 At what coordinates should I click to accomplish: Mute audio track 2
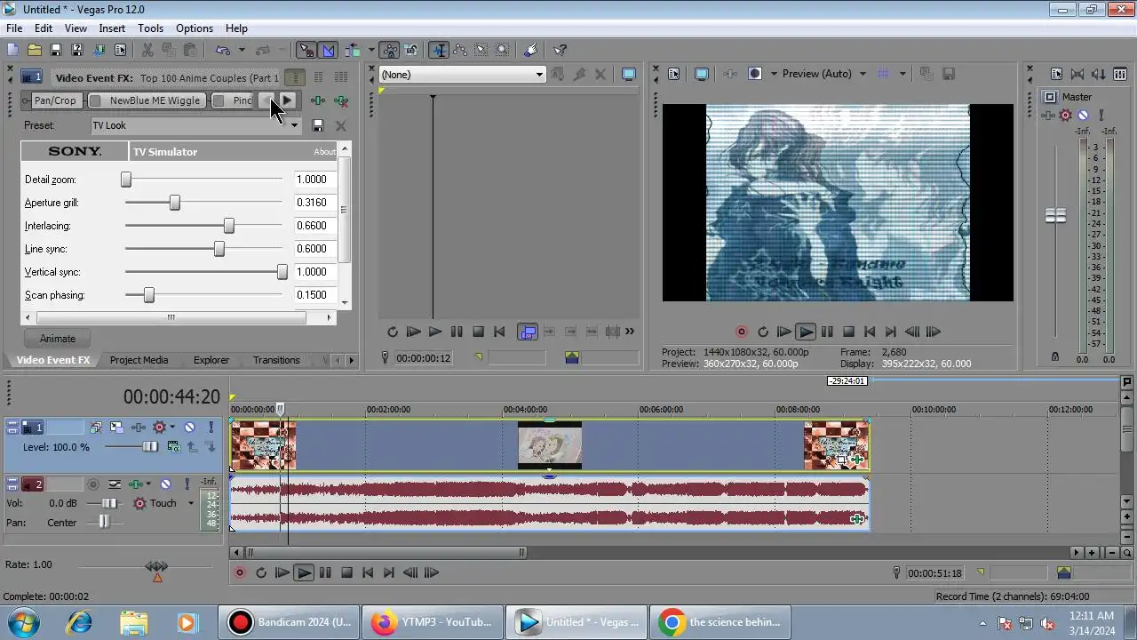[x=165, y=484]
